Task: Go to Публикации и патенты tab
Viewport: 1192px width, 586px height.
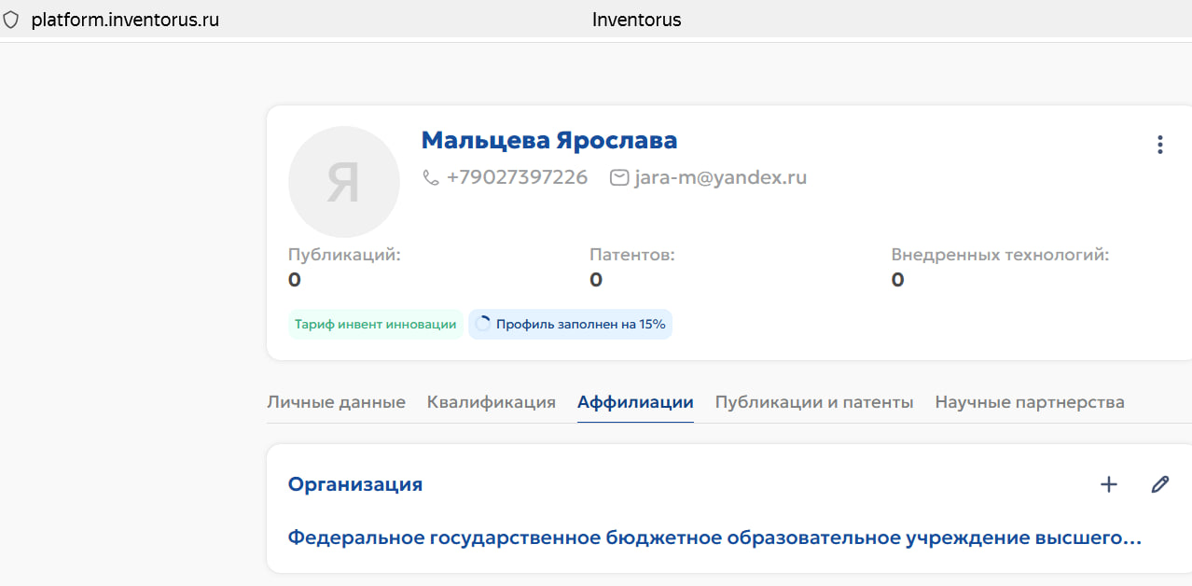Action: pos(813,402)
